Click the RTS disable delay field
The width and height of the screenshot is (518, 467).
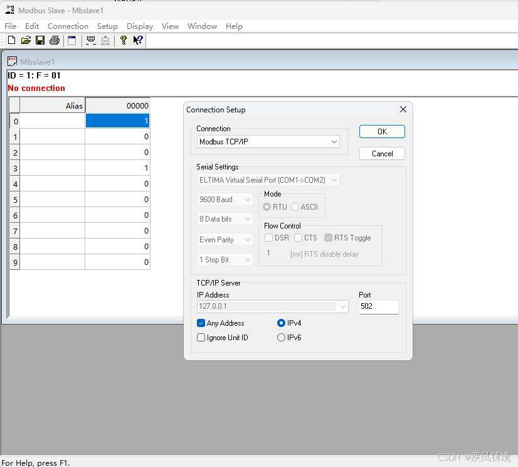click(276, 254)
